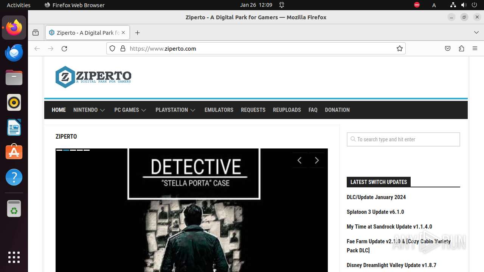The height and width of the screenshot is (272, 484).
Task: Open the Help dock icon
Action: coord(14,177)
